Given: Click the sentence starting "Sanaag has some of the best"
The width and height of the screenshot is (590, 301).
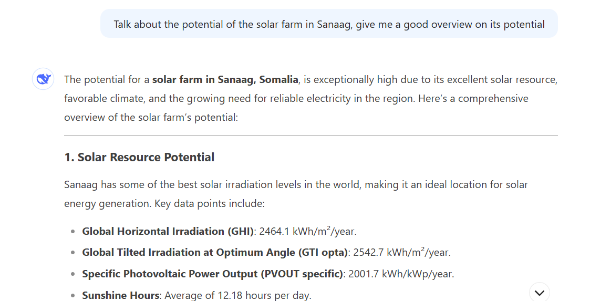Looking at the screenshot, I should click(296, 185).
